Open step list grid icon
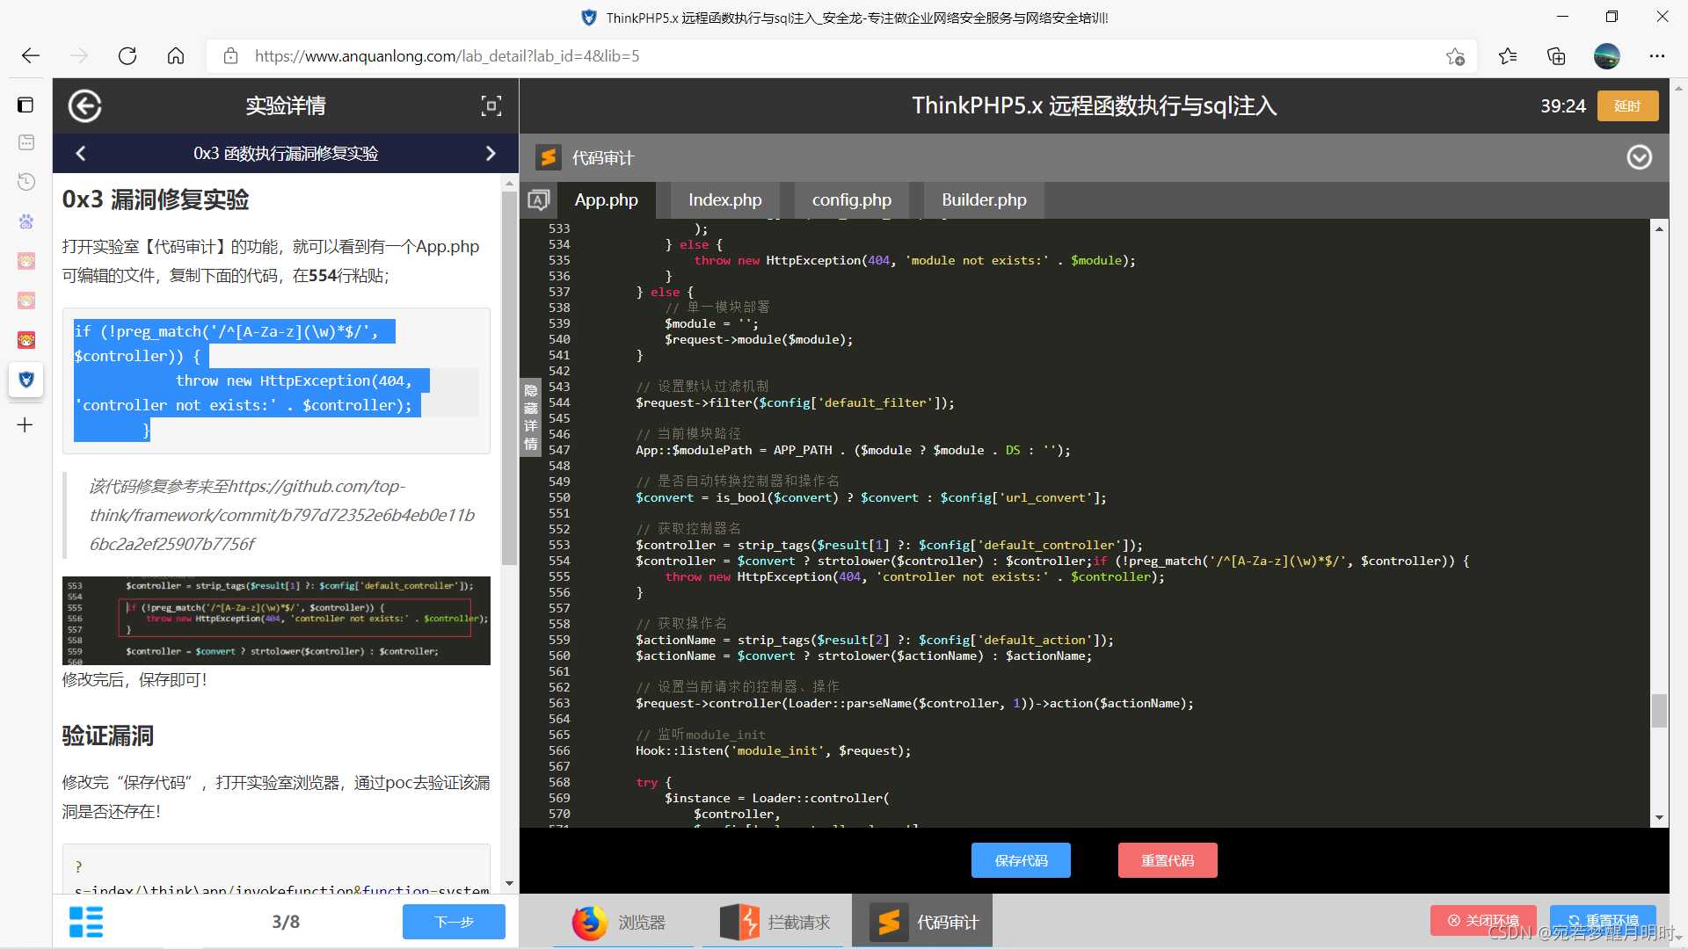This screenshot has height=949, width=1688. pos(86,922)
